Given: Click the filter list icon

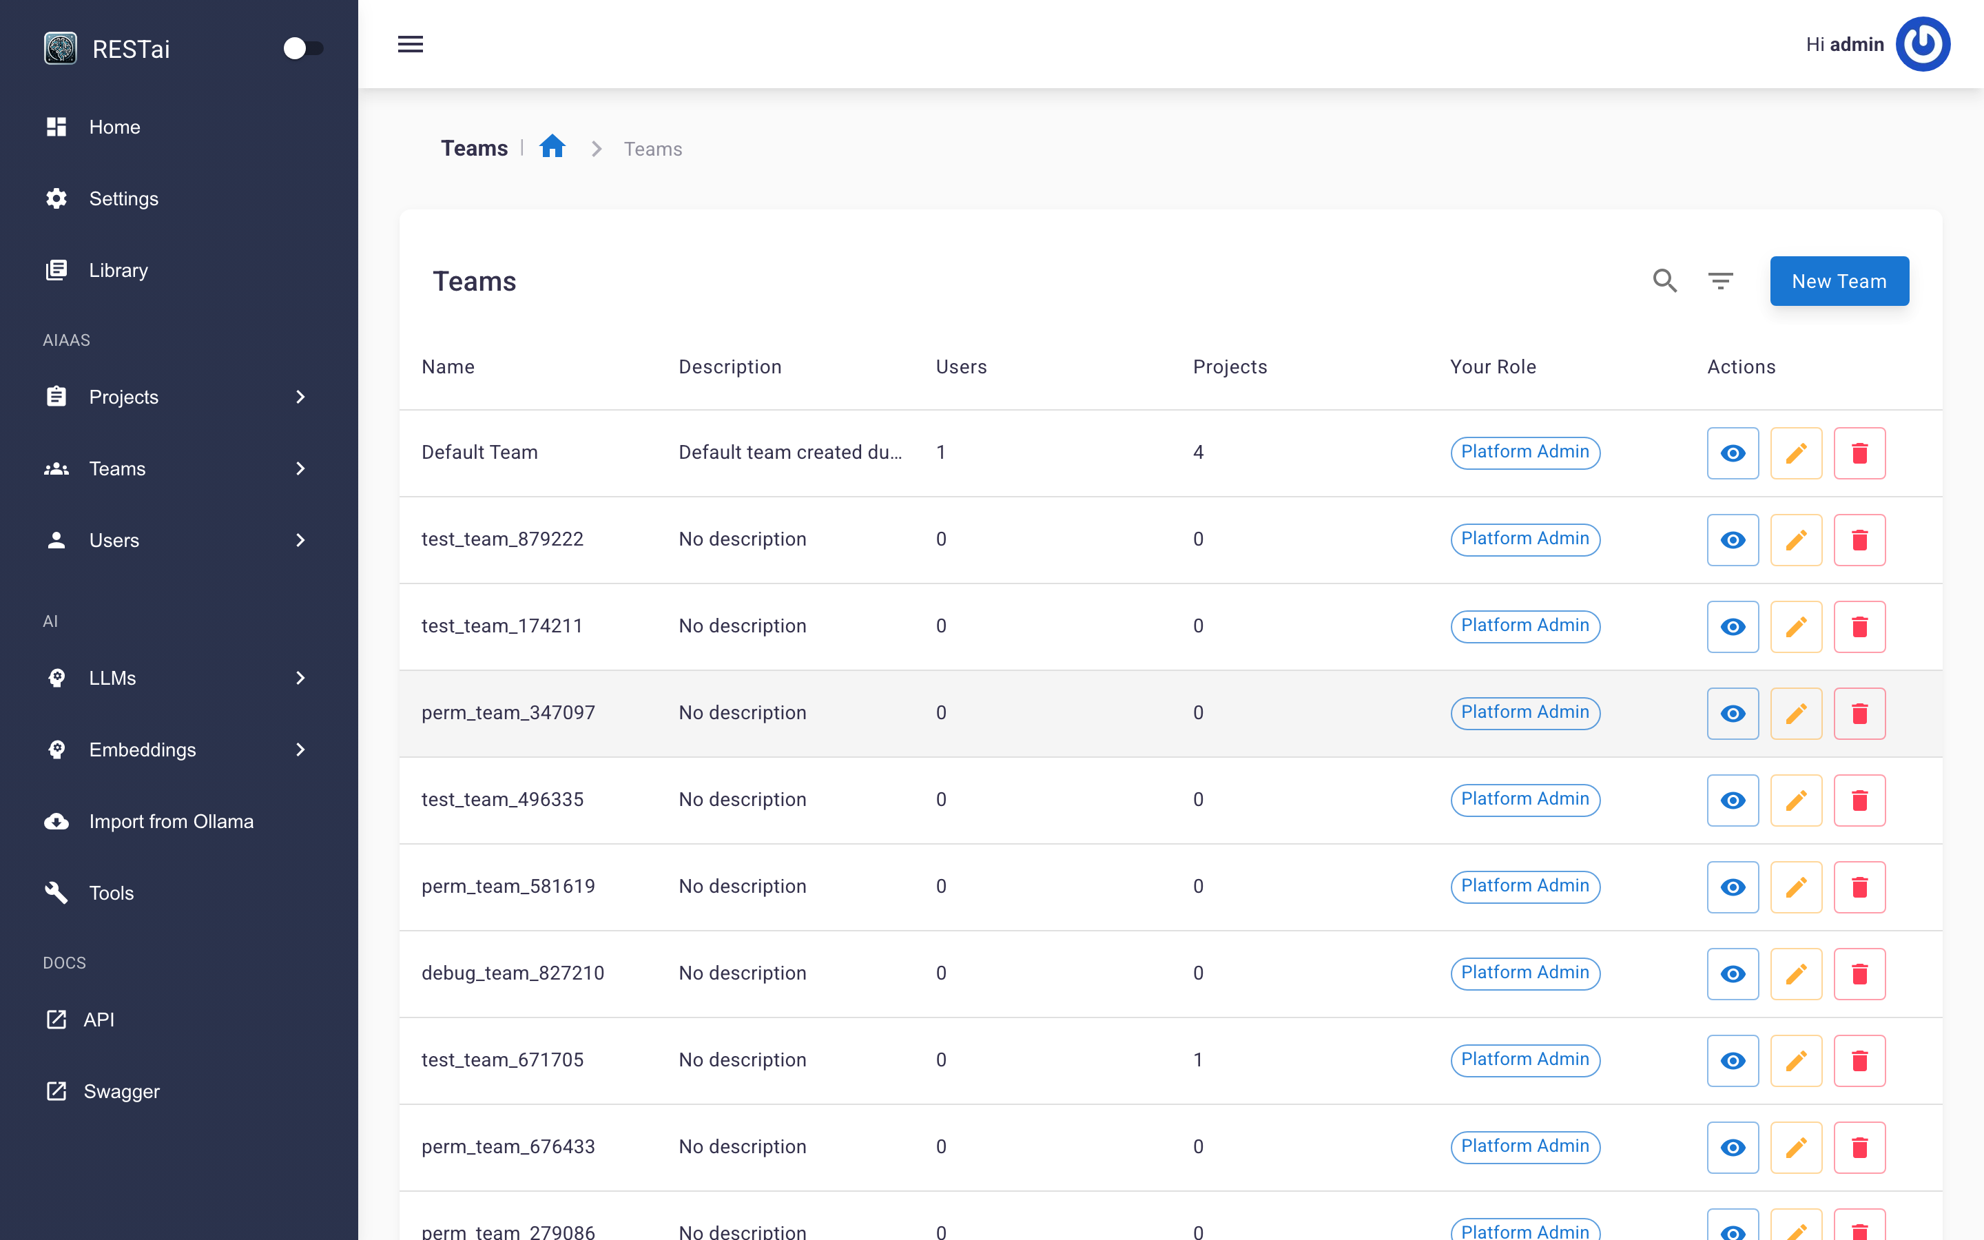Looking at the screenshot, I should click(1720, 281).
